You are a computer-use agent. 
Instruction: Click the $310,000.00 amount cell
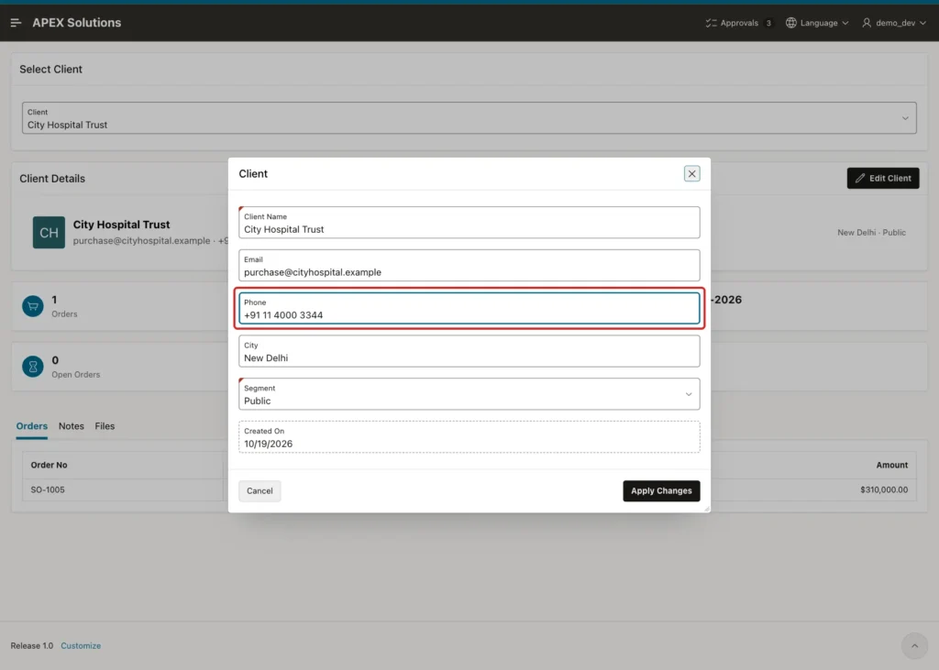pyautogui.click(x=884, y=489)
